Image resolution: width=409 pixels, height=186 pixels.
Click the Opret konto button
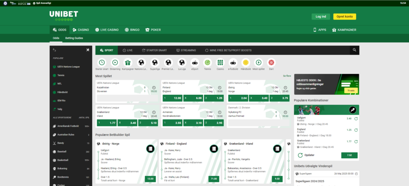pyautogui.click(x=345, y=17)
